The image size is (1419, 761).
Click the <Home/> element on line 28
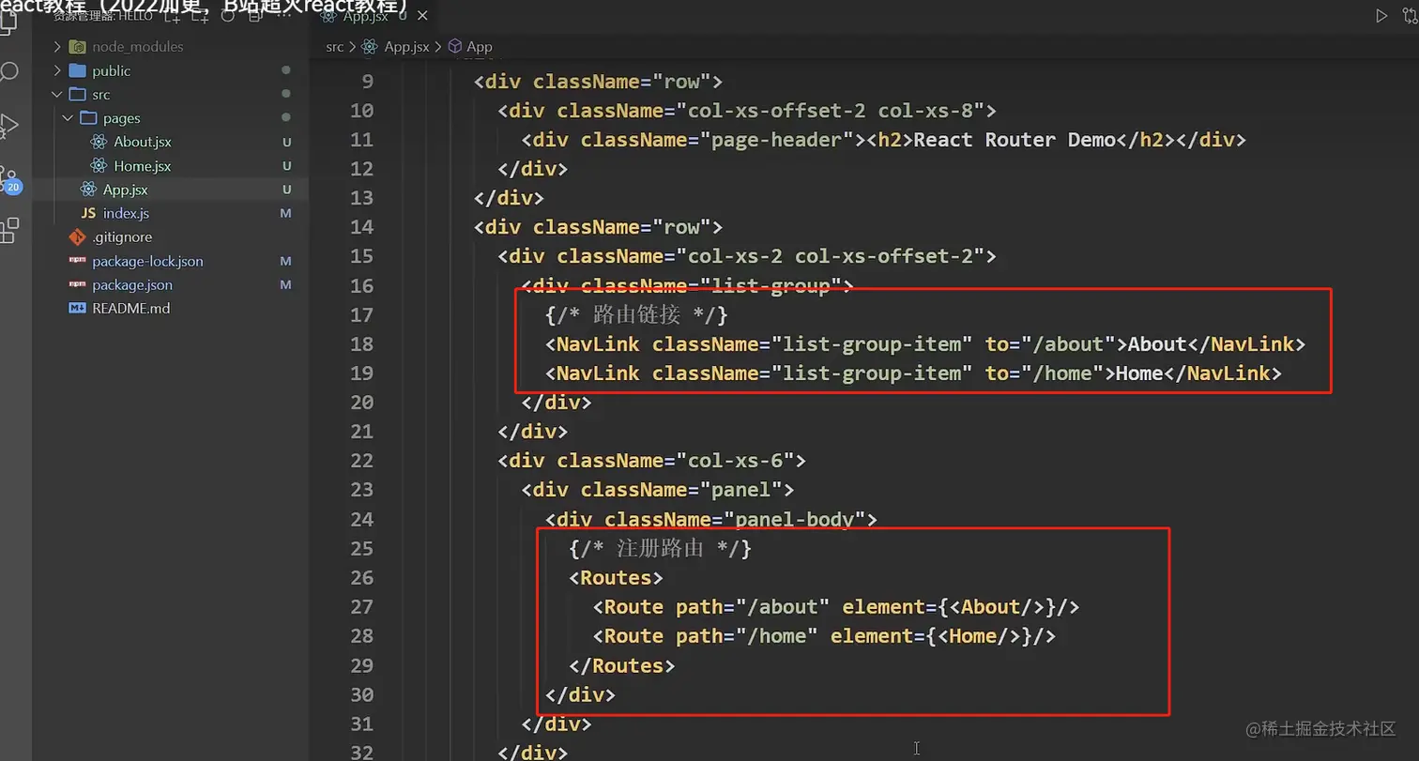coord(979,636)
